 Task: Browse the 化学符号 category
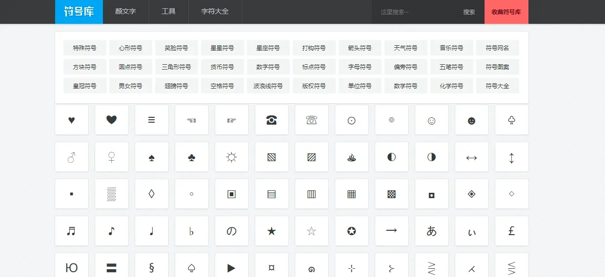(x=452, y=86)
